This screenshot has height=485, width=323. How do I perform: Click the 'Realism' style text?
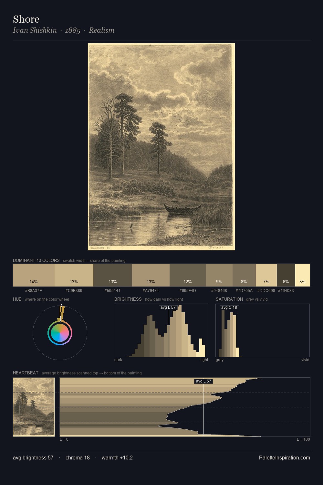tap(101, 30)
